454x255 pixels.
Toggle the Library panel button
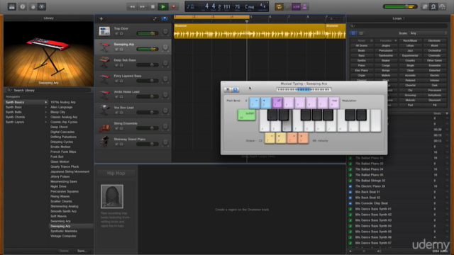click(11, 6)
